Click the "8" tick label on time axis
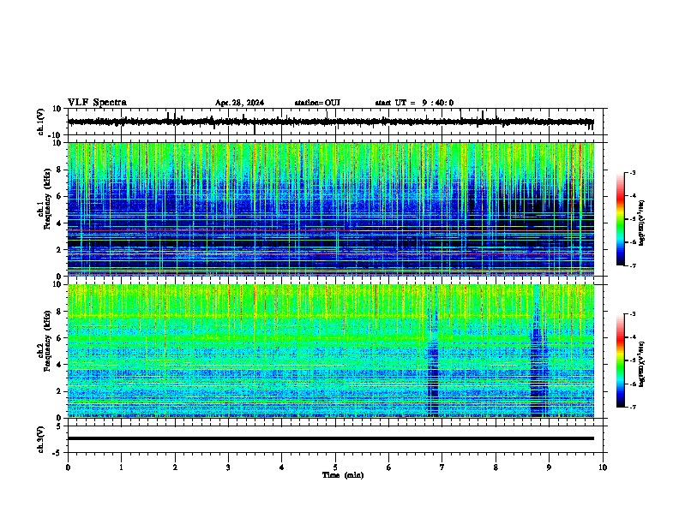This screenshot has height=524, width=679. click(x=496, y=467)
